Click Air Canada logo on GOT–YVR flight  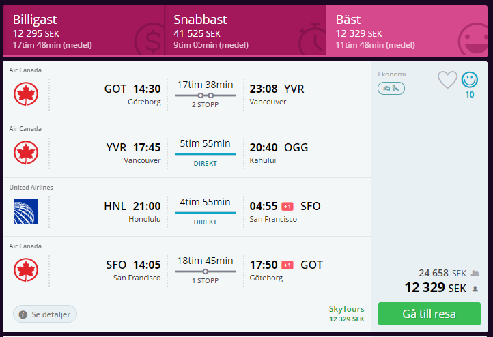(26, 94)
